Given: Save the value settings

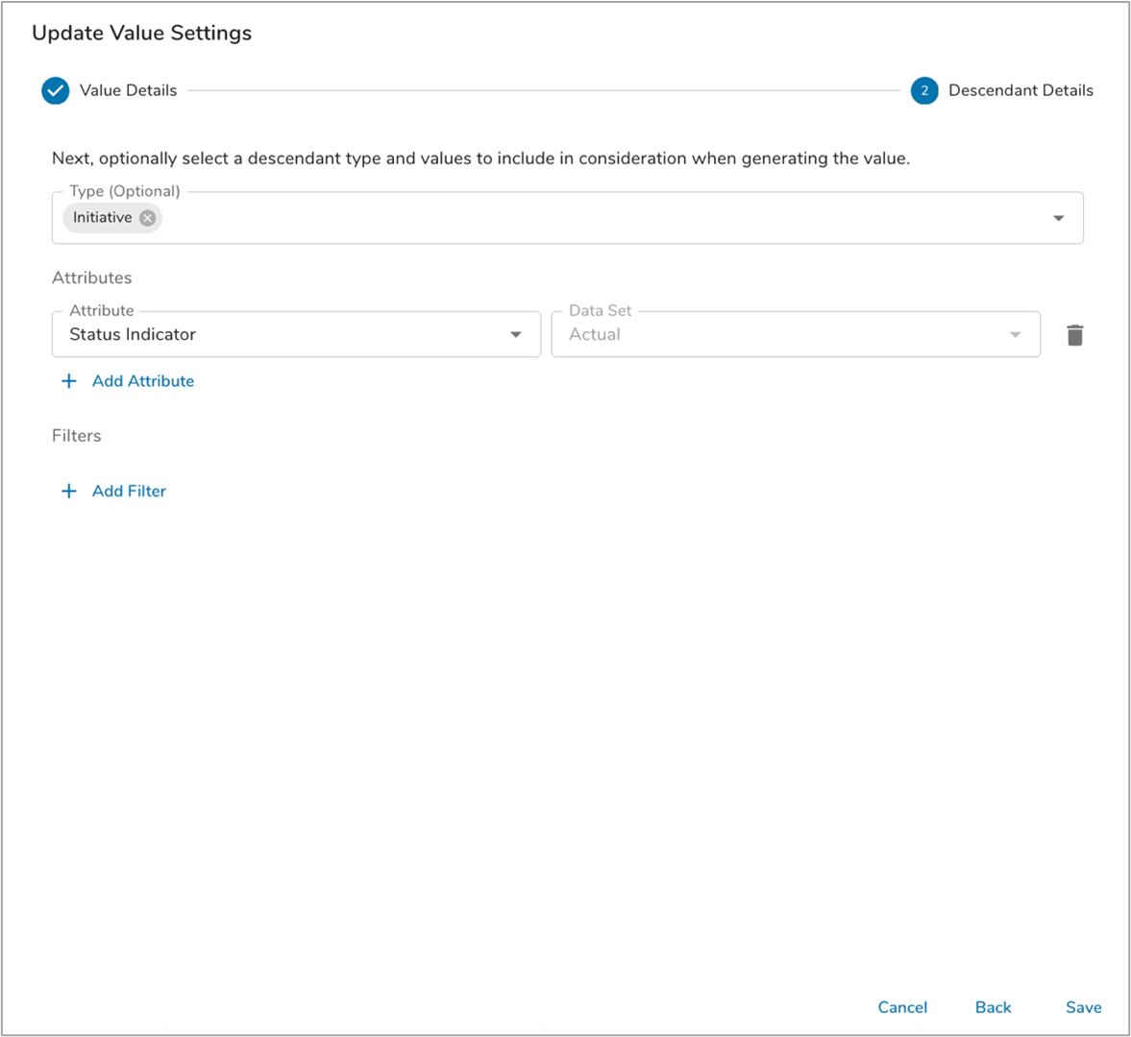Looking at the screenshot, I should (1083, 1007).
